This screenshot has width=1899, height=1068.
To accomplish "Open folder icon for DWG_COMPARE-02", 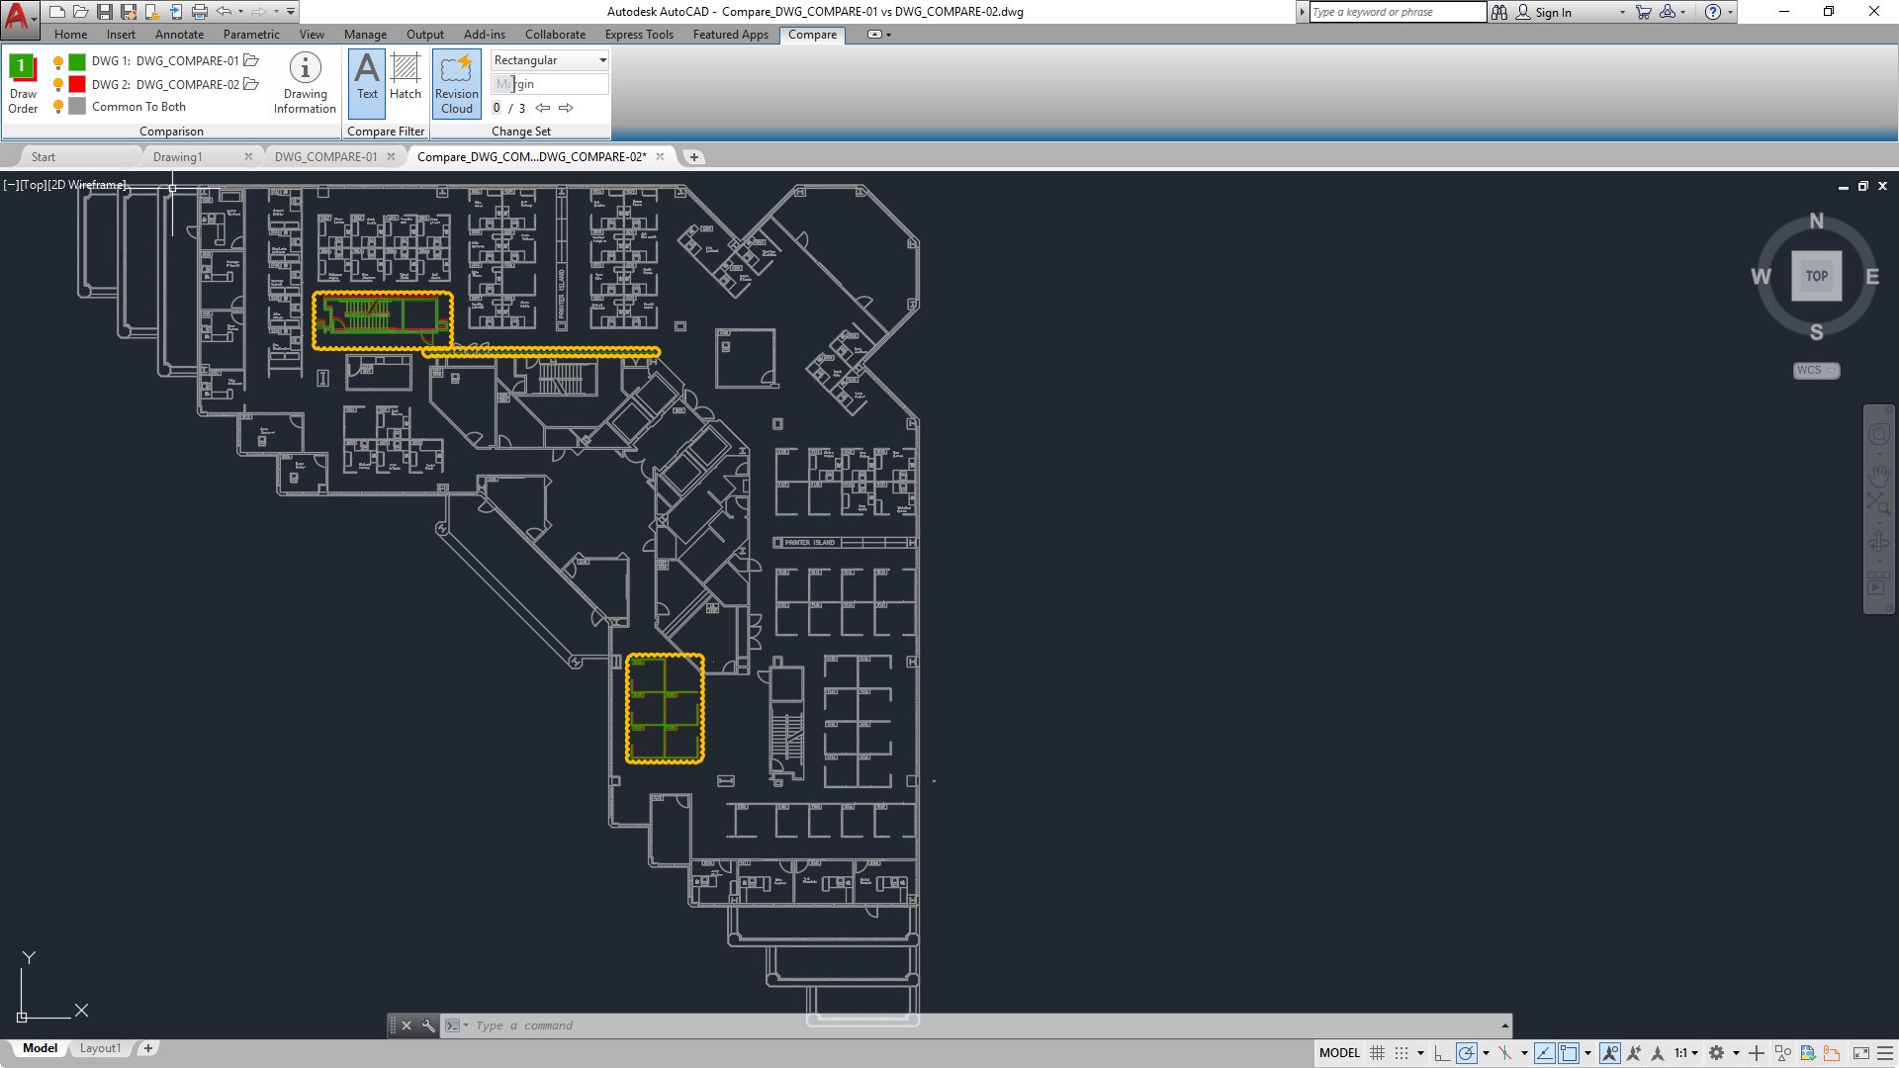I will click(x=251, y=84).
